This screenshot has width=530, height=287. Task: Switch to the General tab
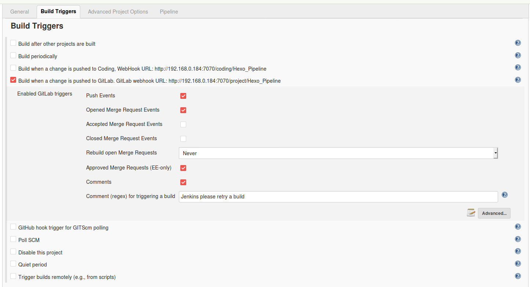[x=19, y=12]
